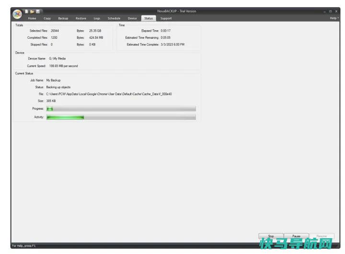Click the 424.84 MB bytes value
345x254 pixels.
[96, 38]
